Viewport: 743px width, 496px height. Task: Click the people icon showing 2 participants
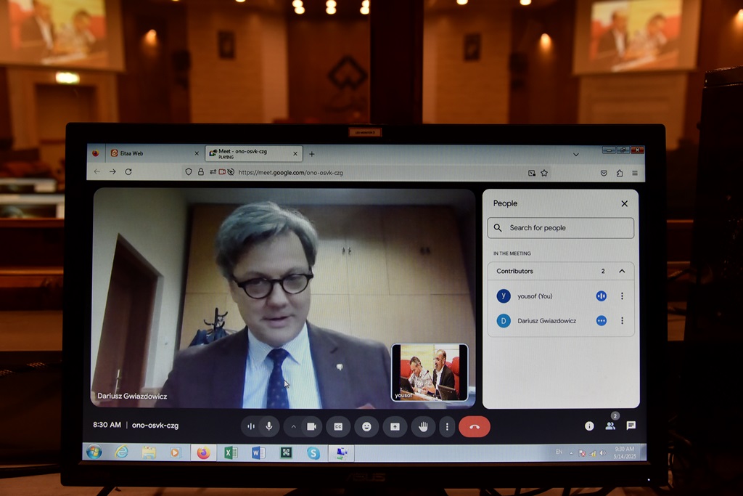point(610,426)
